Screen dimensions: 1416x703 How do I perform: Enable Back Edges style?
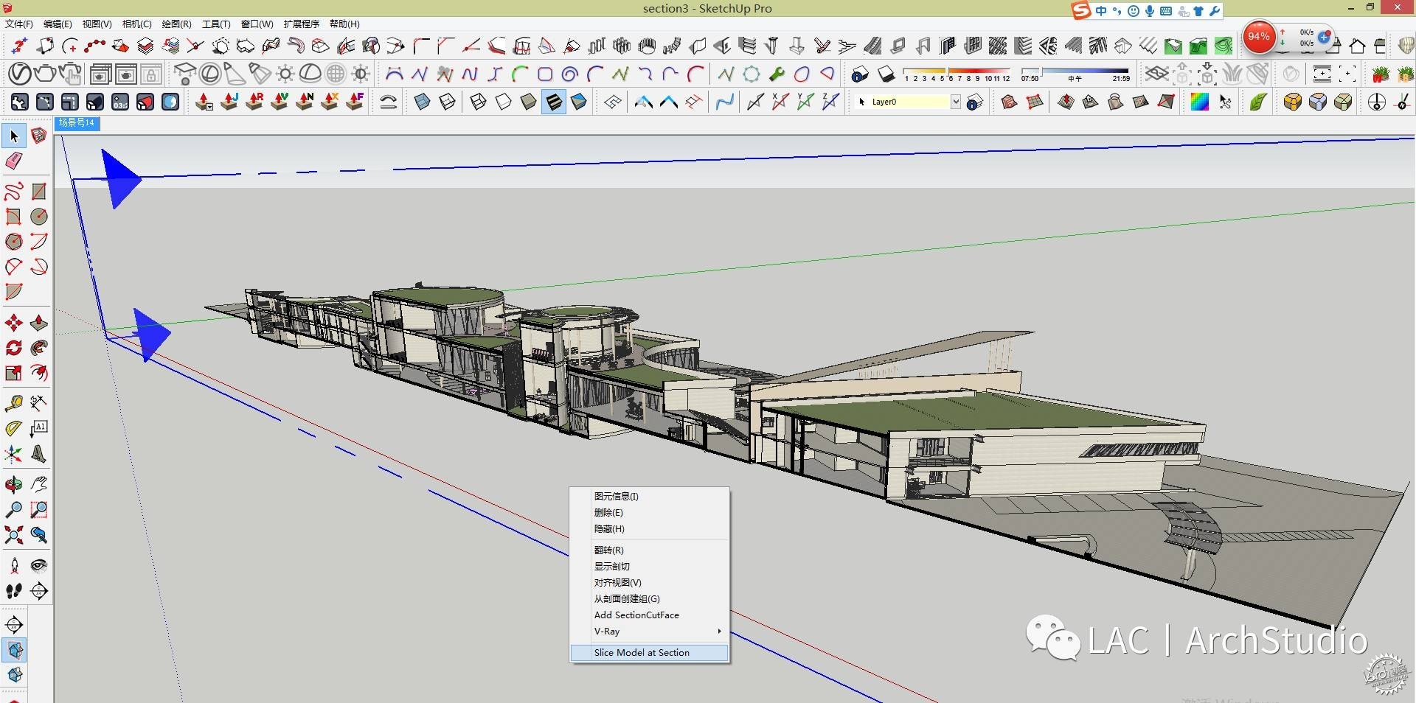pos(448,102)
